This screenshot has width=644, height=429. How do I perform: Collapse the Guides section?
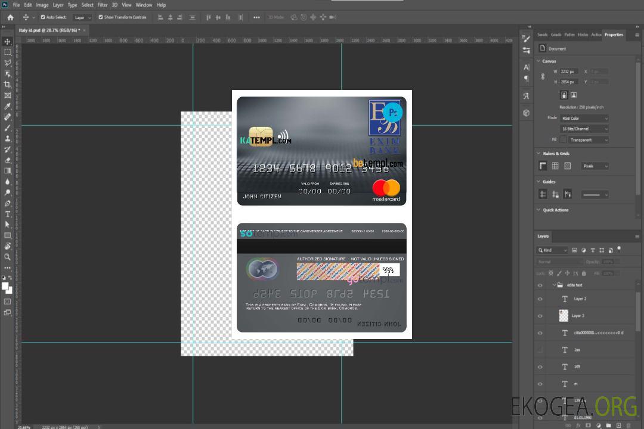click(x=538, y=182)
